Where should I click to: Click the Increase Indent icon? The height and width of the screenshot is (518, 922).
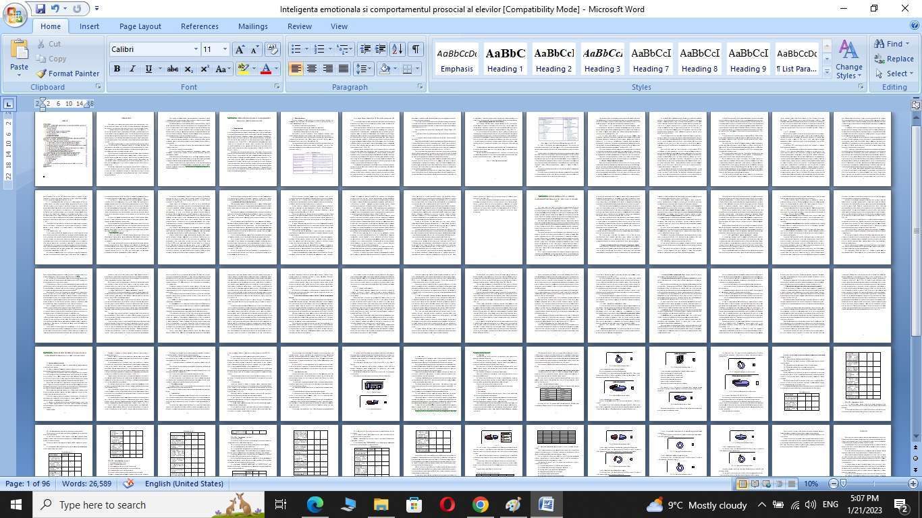coord(381,49)
